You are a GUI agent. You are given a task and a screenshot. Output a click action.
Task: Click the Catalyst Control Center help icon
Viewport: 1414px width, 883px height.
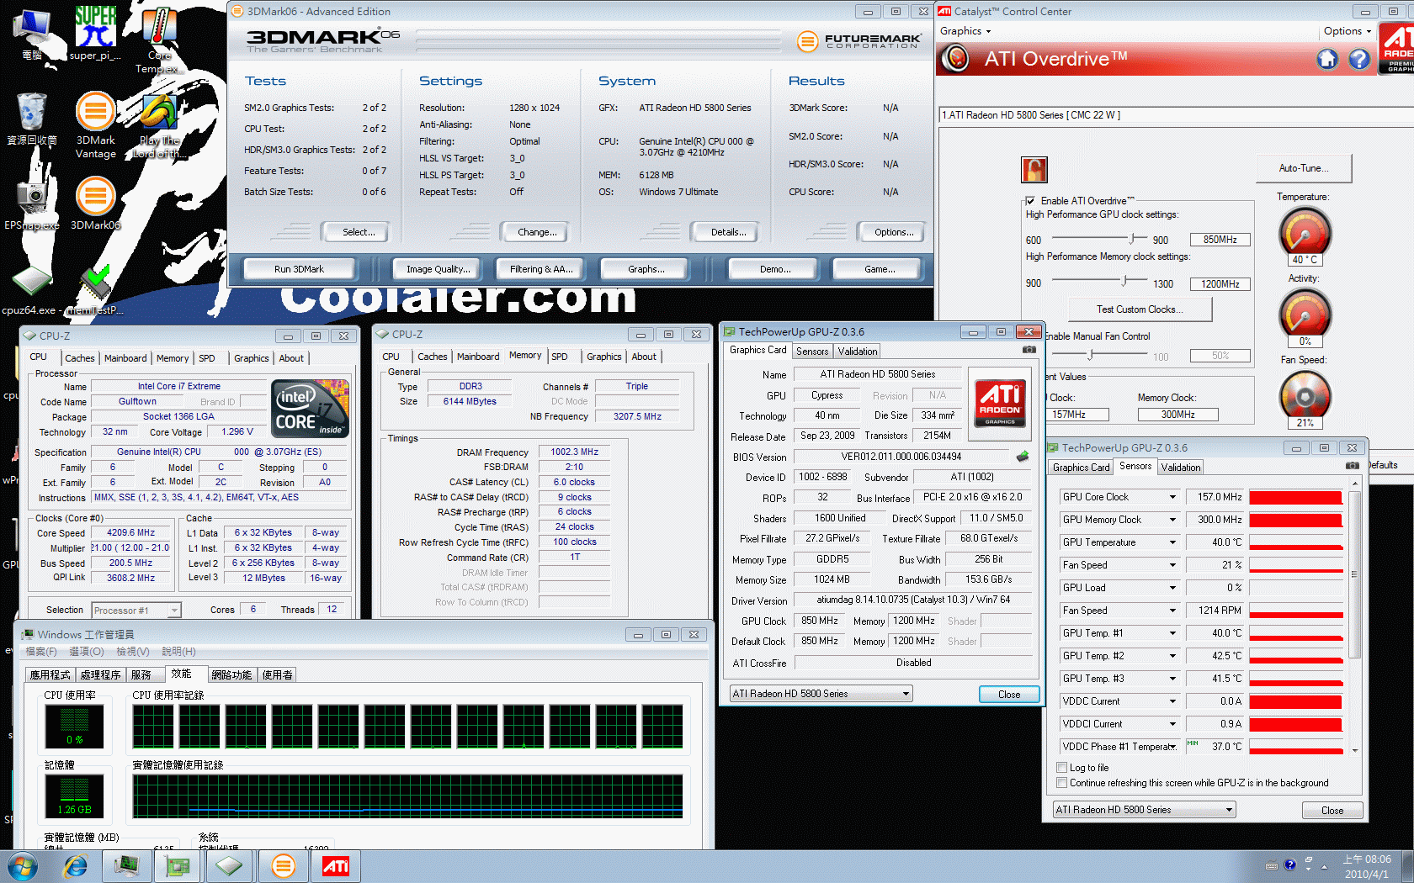click(x=1359, y=59)
